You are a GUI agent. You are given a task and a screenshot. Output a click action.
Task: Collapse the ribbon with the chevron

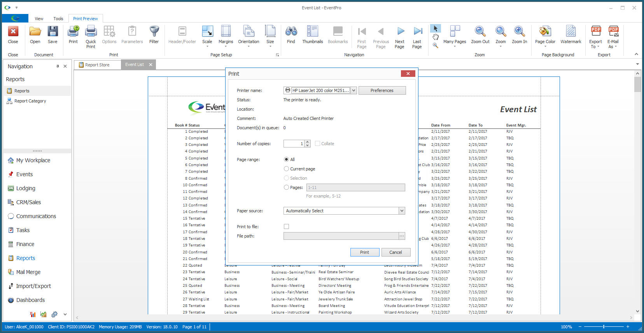636,54
